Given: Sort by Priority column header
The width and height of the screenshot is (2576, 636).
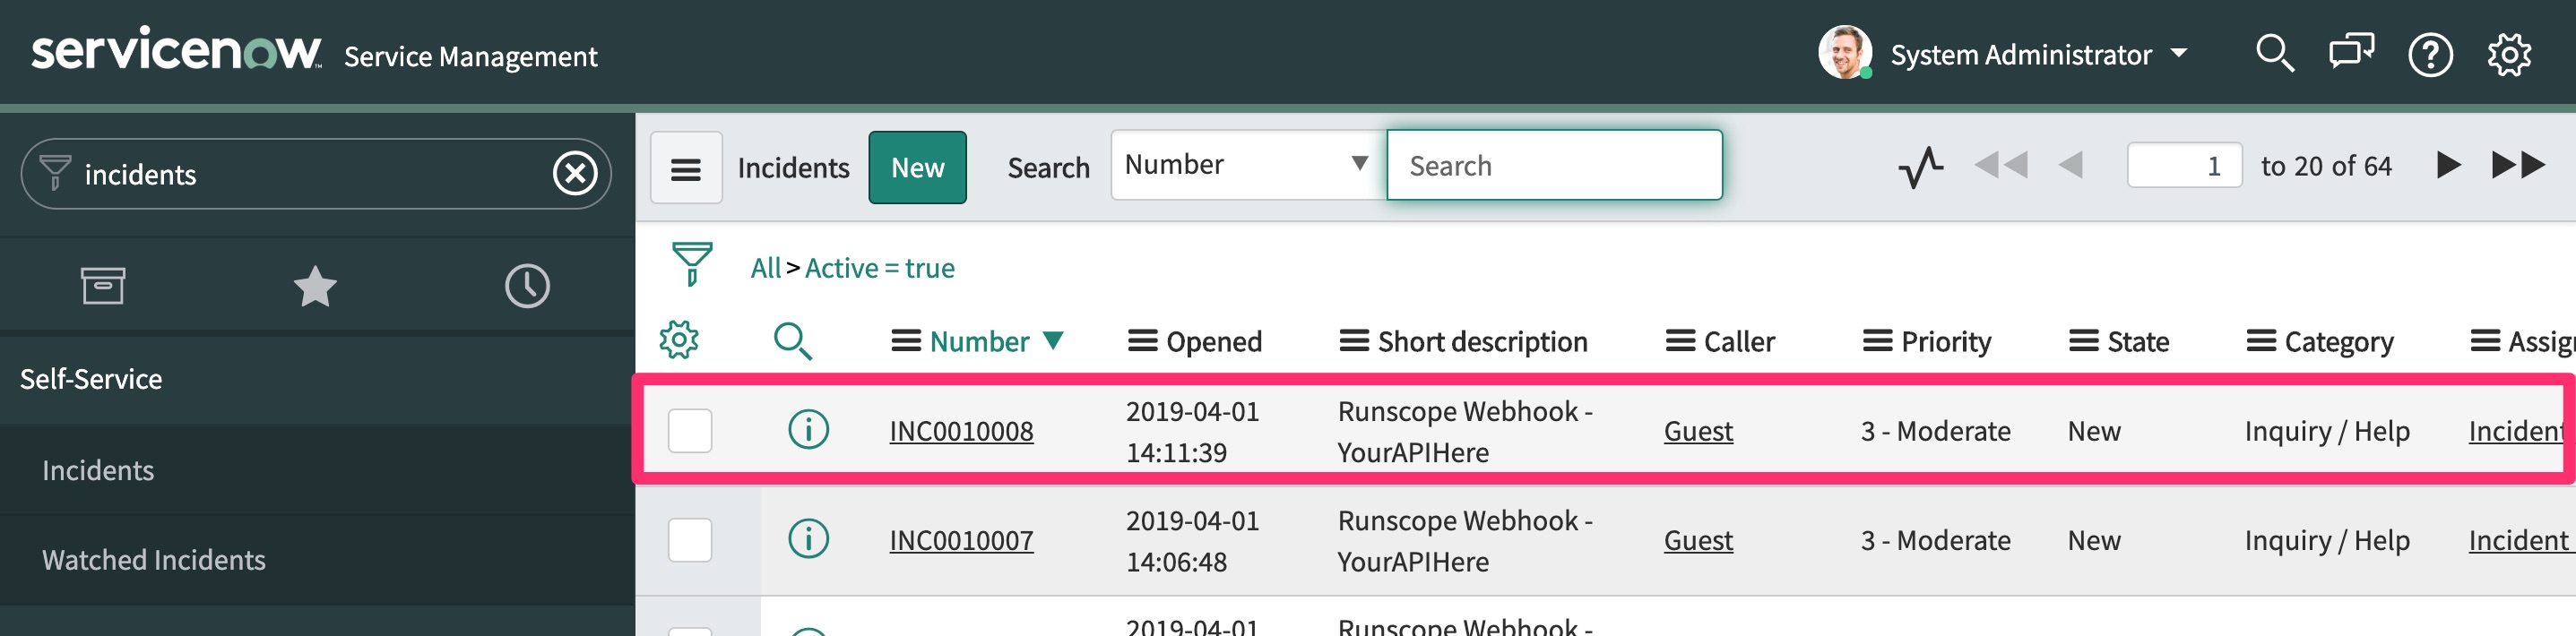Looking at the screenshot, I should [1946, 342].
